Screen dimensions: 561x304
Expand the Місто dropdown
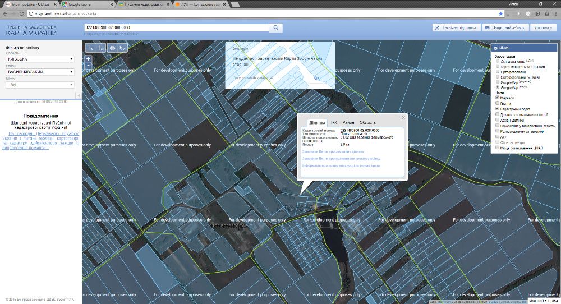[40, 85]
